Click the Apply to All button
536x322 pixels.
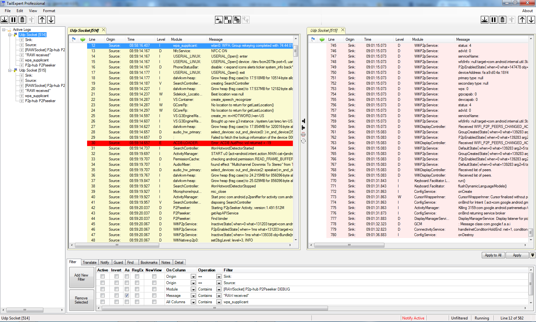tap(493, 255)
